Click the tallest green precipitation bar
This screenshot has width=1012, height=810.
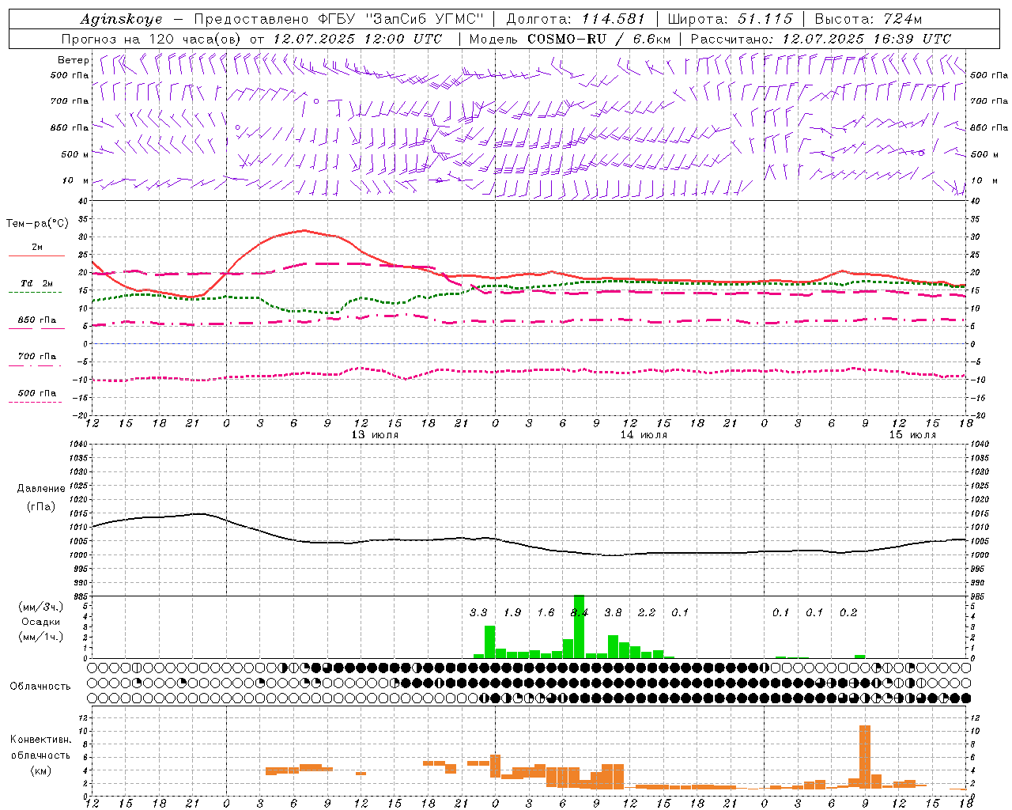coord(580,626)
